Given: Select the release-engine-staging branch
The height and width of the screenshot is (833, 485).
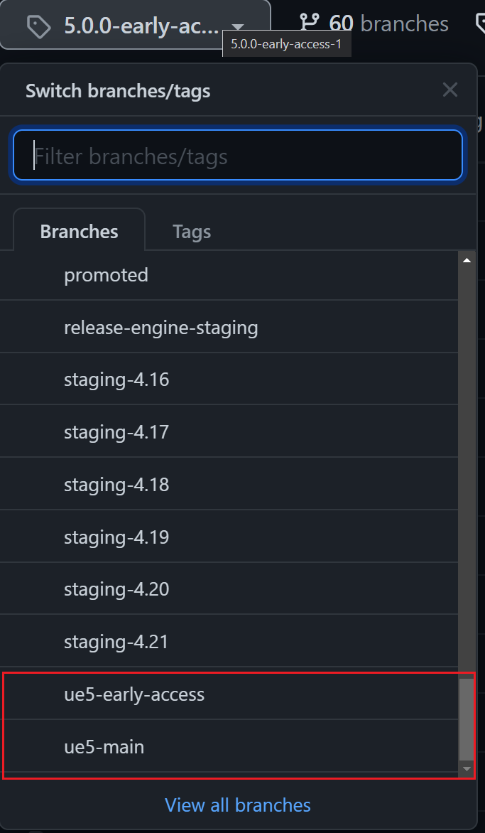Looking at the screenshot, I should pyautogui.click(x=160, y=328).
